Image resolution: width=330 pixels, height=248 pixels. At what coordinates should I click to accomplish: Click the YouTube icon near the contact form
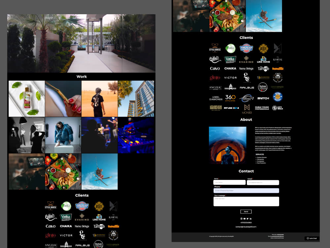point(245,219)
